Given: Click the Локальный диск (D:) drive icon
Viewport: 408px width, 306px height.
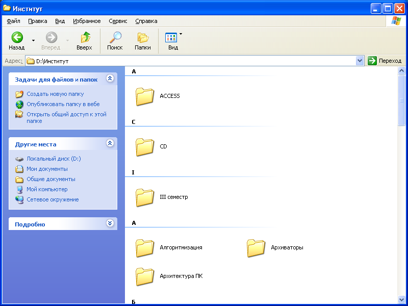Looking at the screenshot, I should click(x=19, y=159).
